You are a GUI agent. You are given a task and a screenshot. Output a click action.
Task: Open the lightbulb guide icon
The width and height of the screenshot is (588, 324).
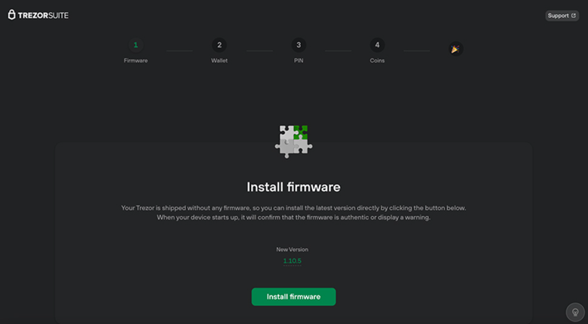[x=575, y=312]
